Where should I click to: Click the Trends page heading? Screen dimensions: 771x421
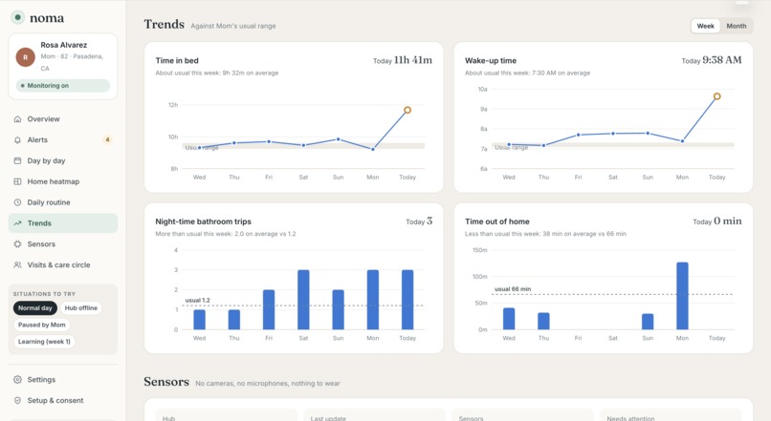tap(165, 24)
